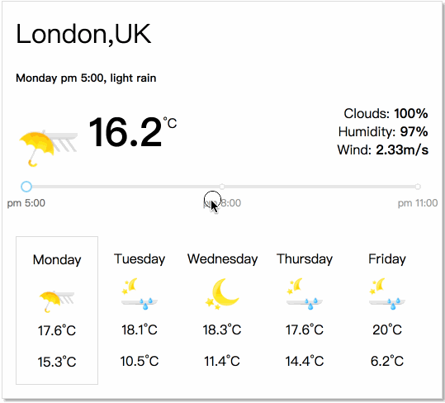Select Monday's umbrella weather icon
445x403 pixels.
point(56,301)
